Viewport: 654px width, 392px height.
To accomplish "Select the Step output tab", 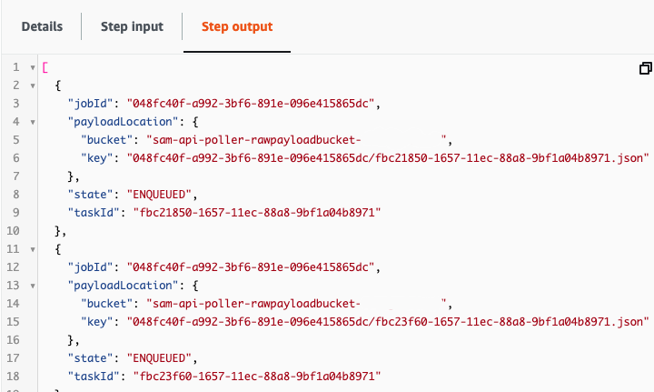I will pos(237,26).
